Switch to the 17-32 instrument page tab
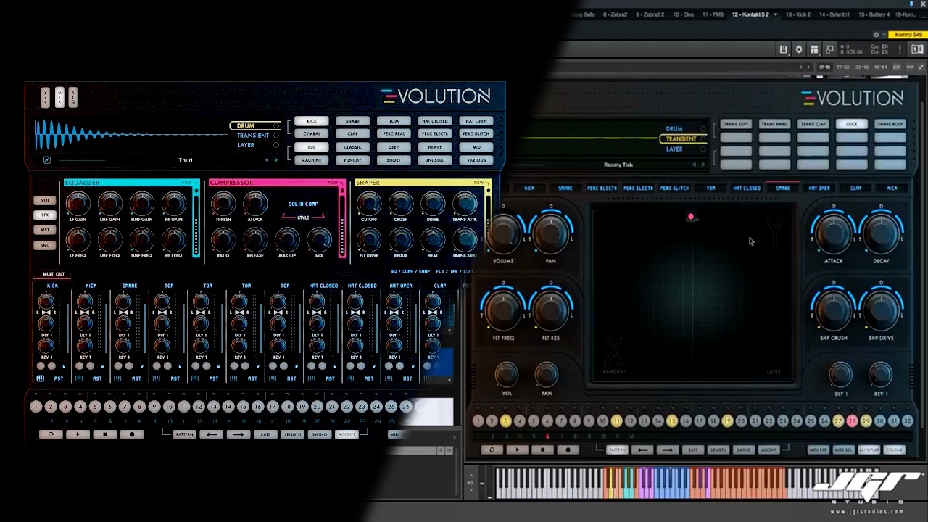 [x=843, y=67]
